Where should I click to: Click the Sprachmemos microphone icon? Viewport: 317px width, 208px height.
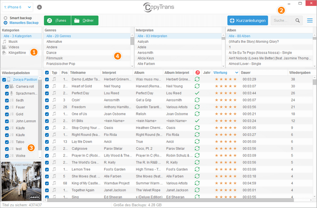[12, 93]
